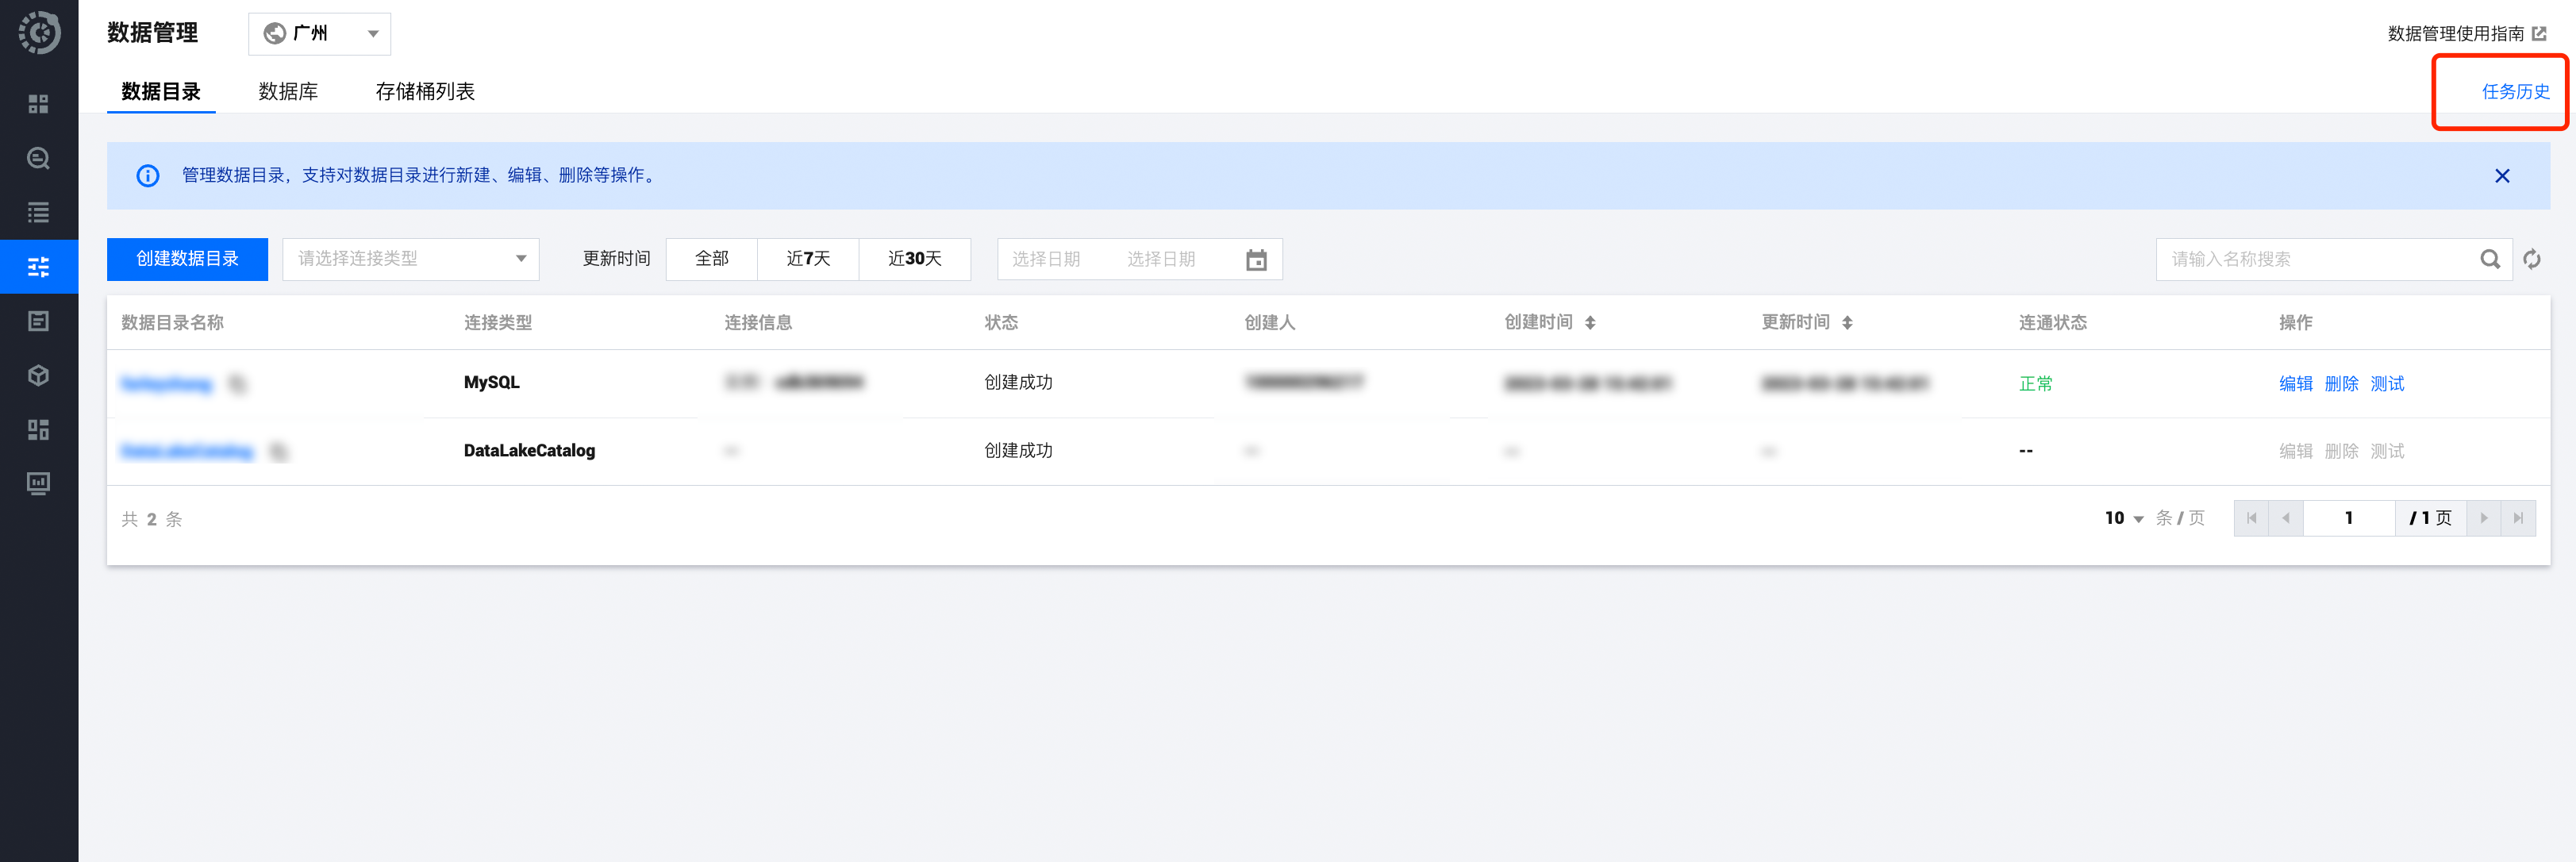Screen dimensions: 2576x862
Task: Open the data exploration sidebar icon
Action: (38, 158)
